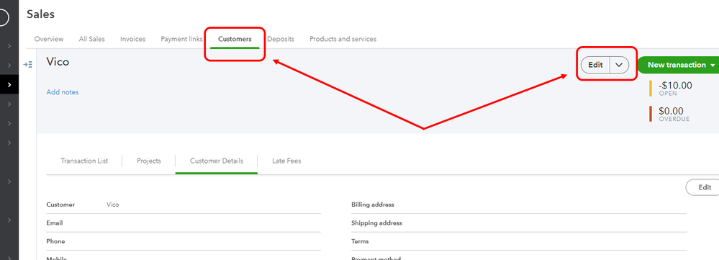The width and height of the screenshot is (719, 260).
Task: Go to the Invoices tab
Action: click(133, 39)
